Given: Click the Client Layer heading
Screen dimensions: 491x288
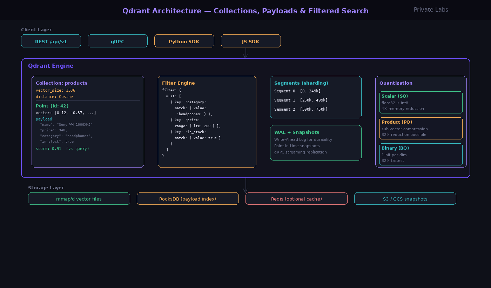Looking at the screenshot, I should click(x=36, y=30).
